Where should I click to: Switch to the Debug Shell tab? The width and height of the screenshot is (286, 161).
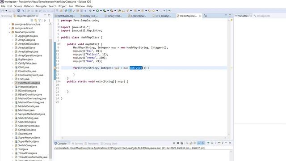(x=109, y=144)
